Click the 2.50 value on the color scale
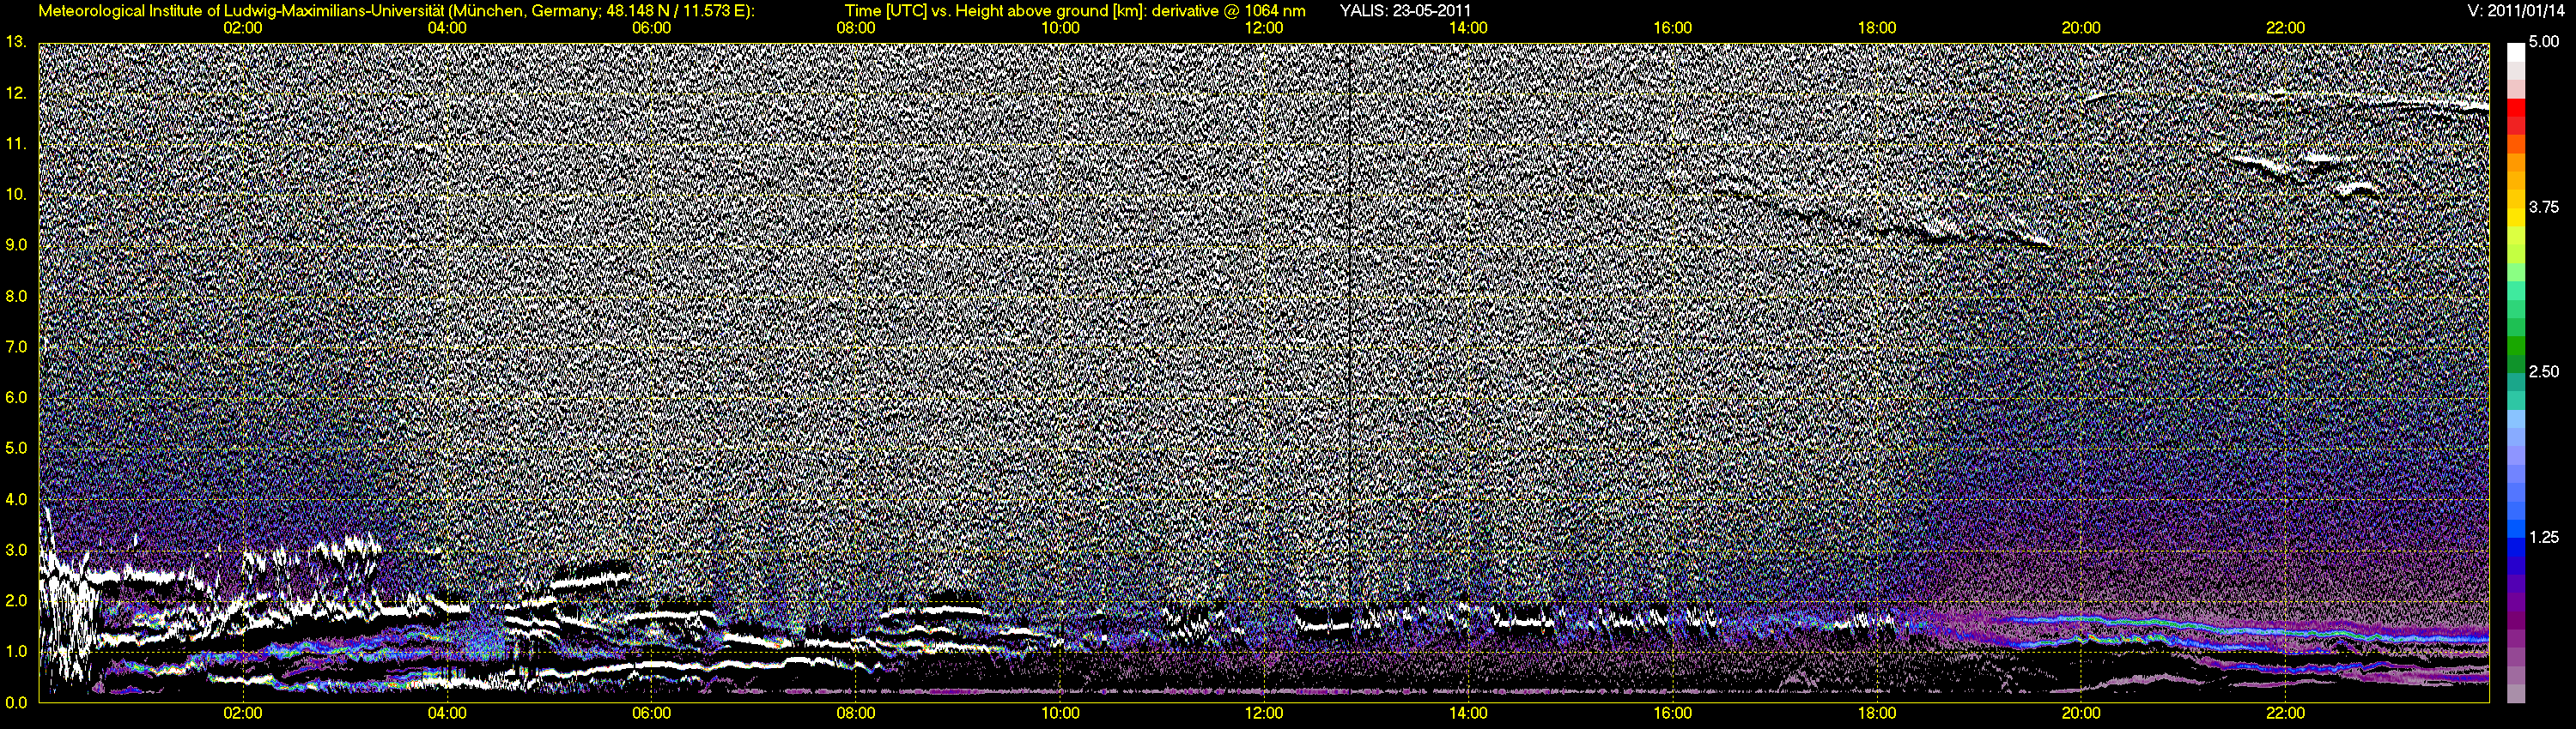The width and height of the screenshot is (2576, 729). pos(2543,371)
